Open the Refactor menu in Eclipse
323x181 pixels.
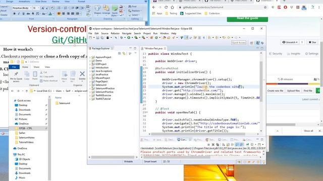[x=115, y=33]
